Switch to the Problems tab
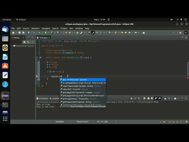Image resolution: width=189 pixels, height=142 pixels. coord(43,99)
